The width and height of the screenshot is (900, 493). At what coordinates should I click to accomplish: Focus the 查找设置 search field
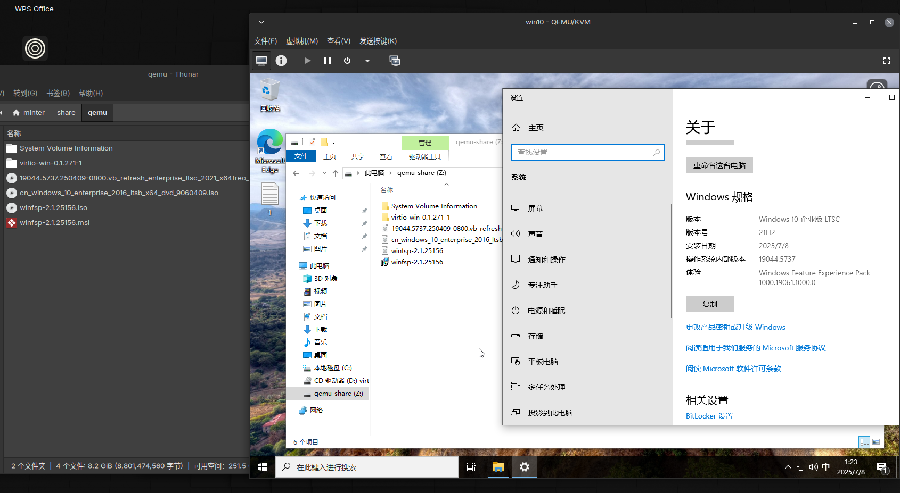pyautogui.click(x=588, y=153)
